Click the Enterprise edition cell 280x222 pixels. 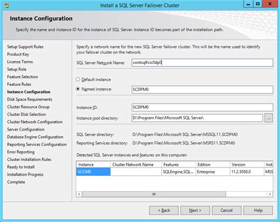pos(213,172)
